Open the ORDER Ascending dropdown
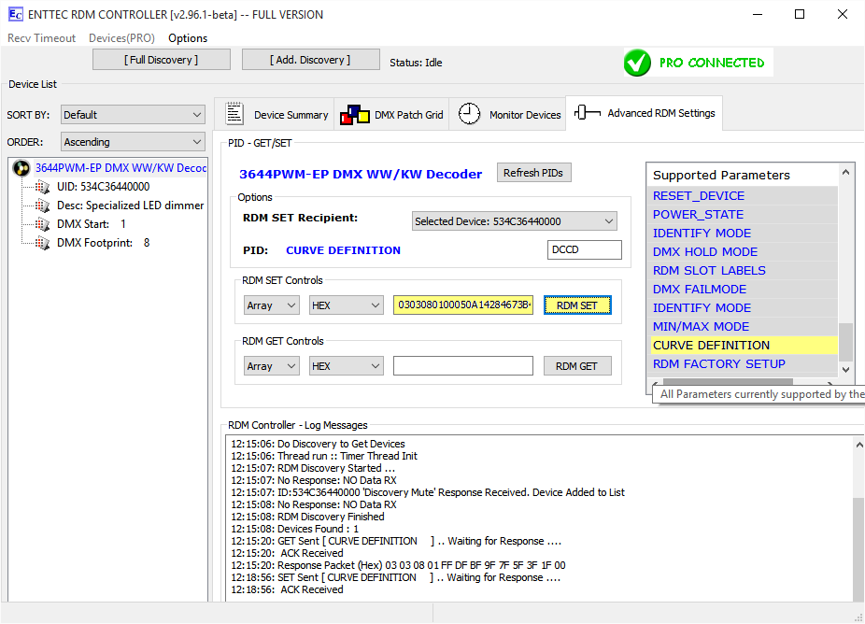Image resolution: width=865 pixels, height=624 pixels. click(x=133, y=142)
